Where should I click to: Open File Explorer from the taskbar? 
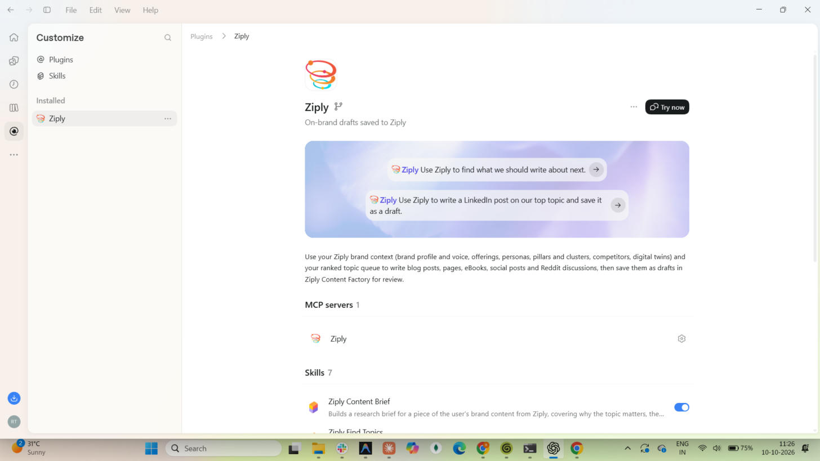pyautogui.click(x=318, y=449)
